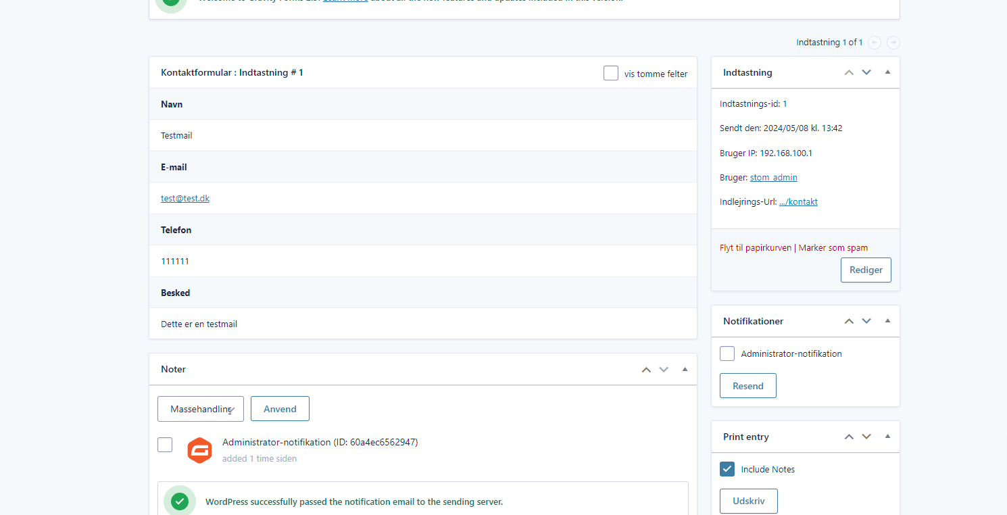Move Indtastning panel down
1007x515 pixels.
(x=866, y=72)
